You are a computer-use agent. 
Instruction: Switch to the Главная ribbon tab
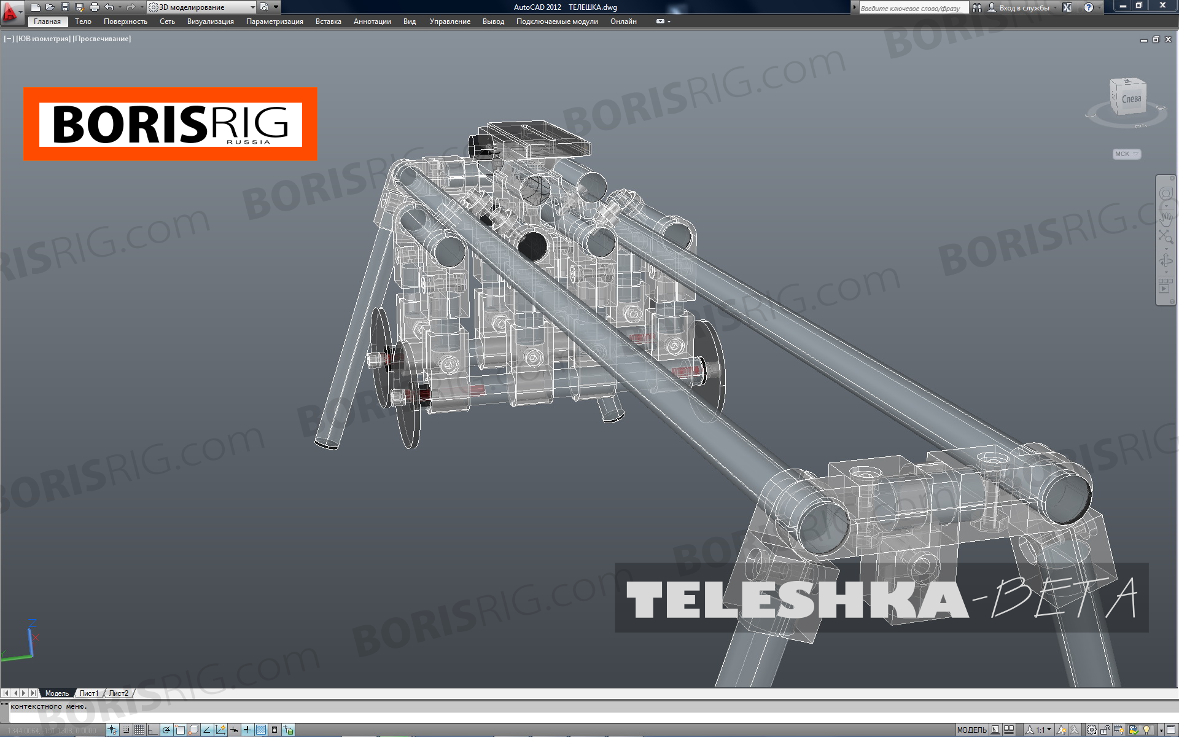[x=47, y=21]
